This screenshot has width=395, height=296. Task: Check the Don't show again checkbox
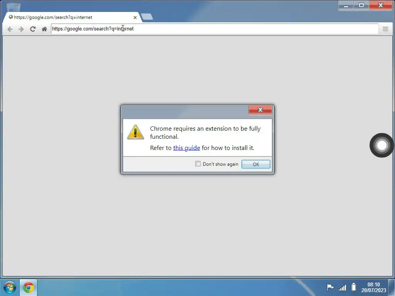click(x=198, y=164)
